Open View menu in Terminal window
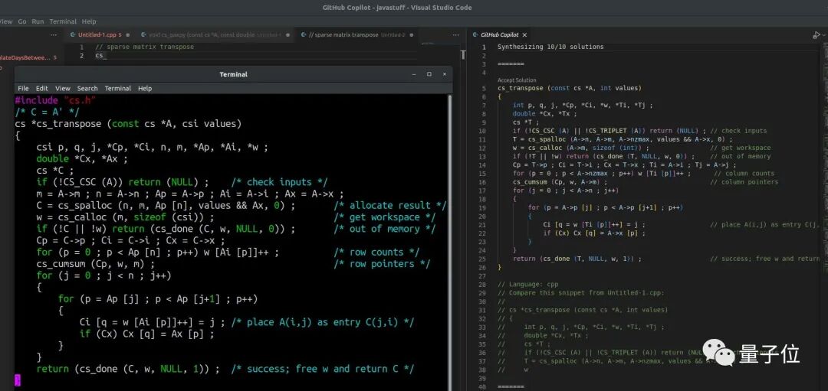 (62, 89)
